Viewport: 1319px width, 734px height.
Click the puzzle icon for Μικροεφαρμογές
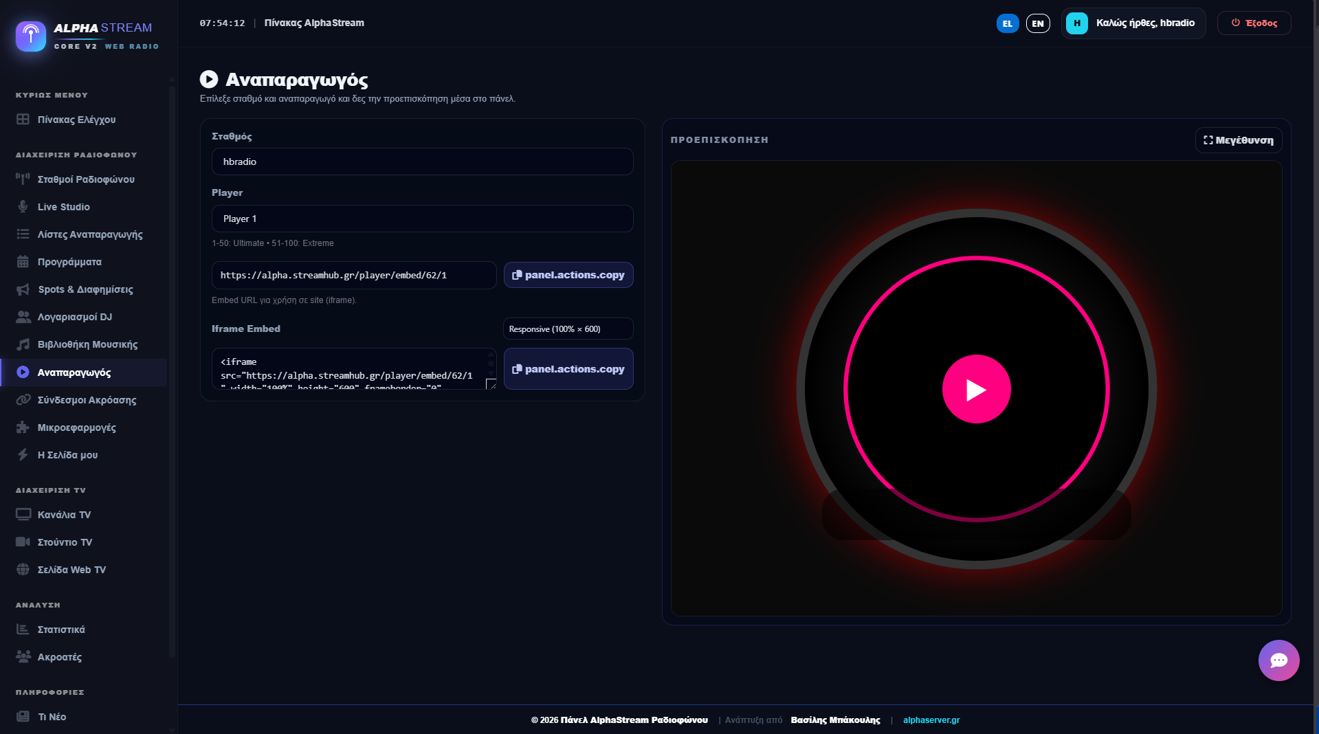pyautogui.click(x=23, y=427)
